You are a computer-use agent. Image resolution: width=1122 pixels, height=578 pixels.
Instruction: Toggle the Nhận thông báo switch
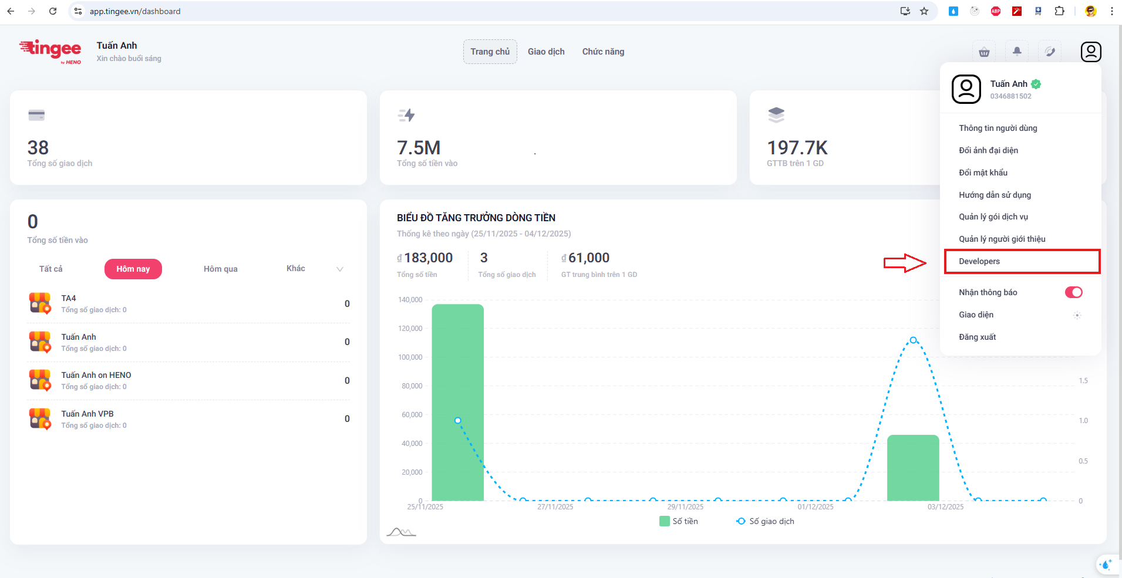[x=1073, y=292]
